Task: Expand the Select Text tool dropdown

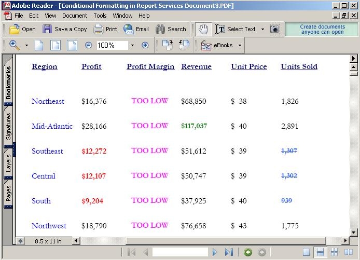Action: coord(262,30)
